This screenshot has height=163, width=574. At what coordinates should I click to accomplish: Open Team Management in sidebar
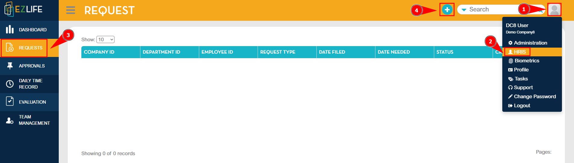[x=29, y=120]
